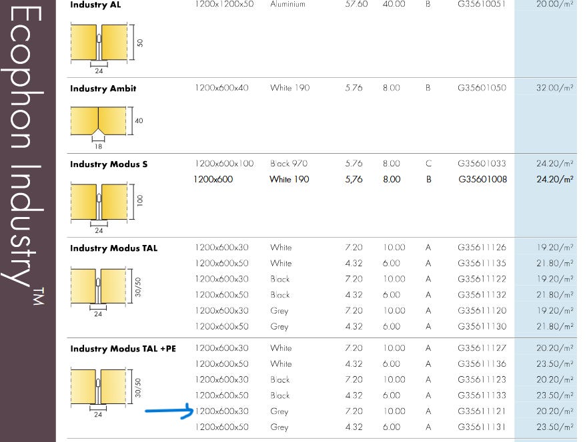Click article number G35611126
The width and height of the screenshot is (587, 442).
pyautogui.click(x=482, y=248)
